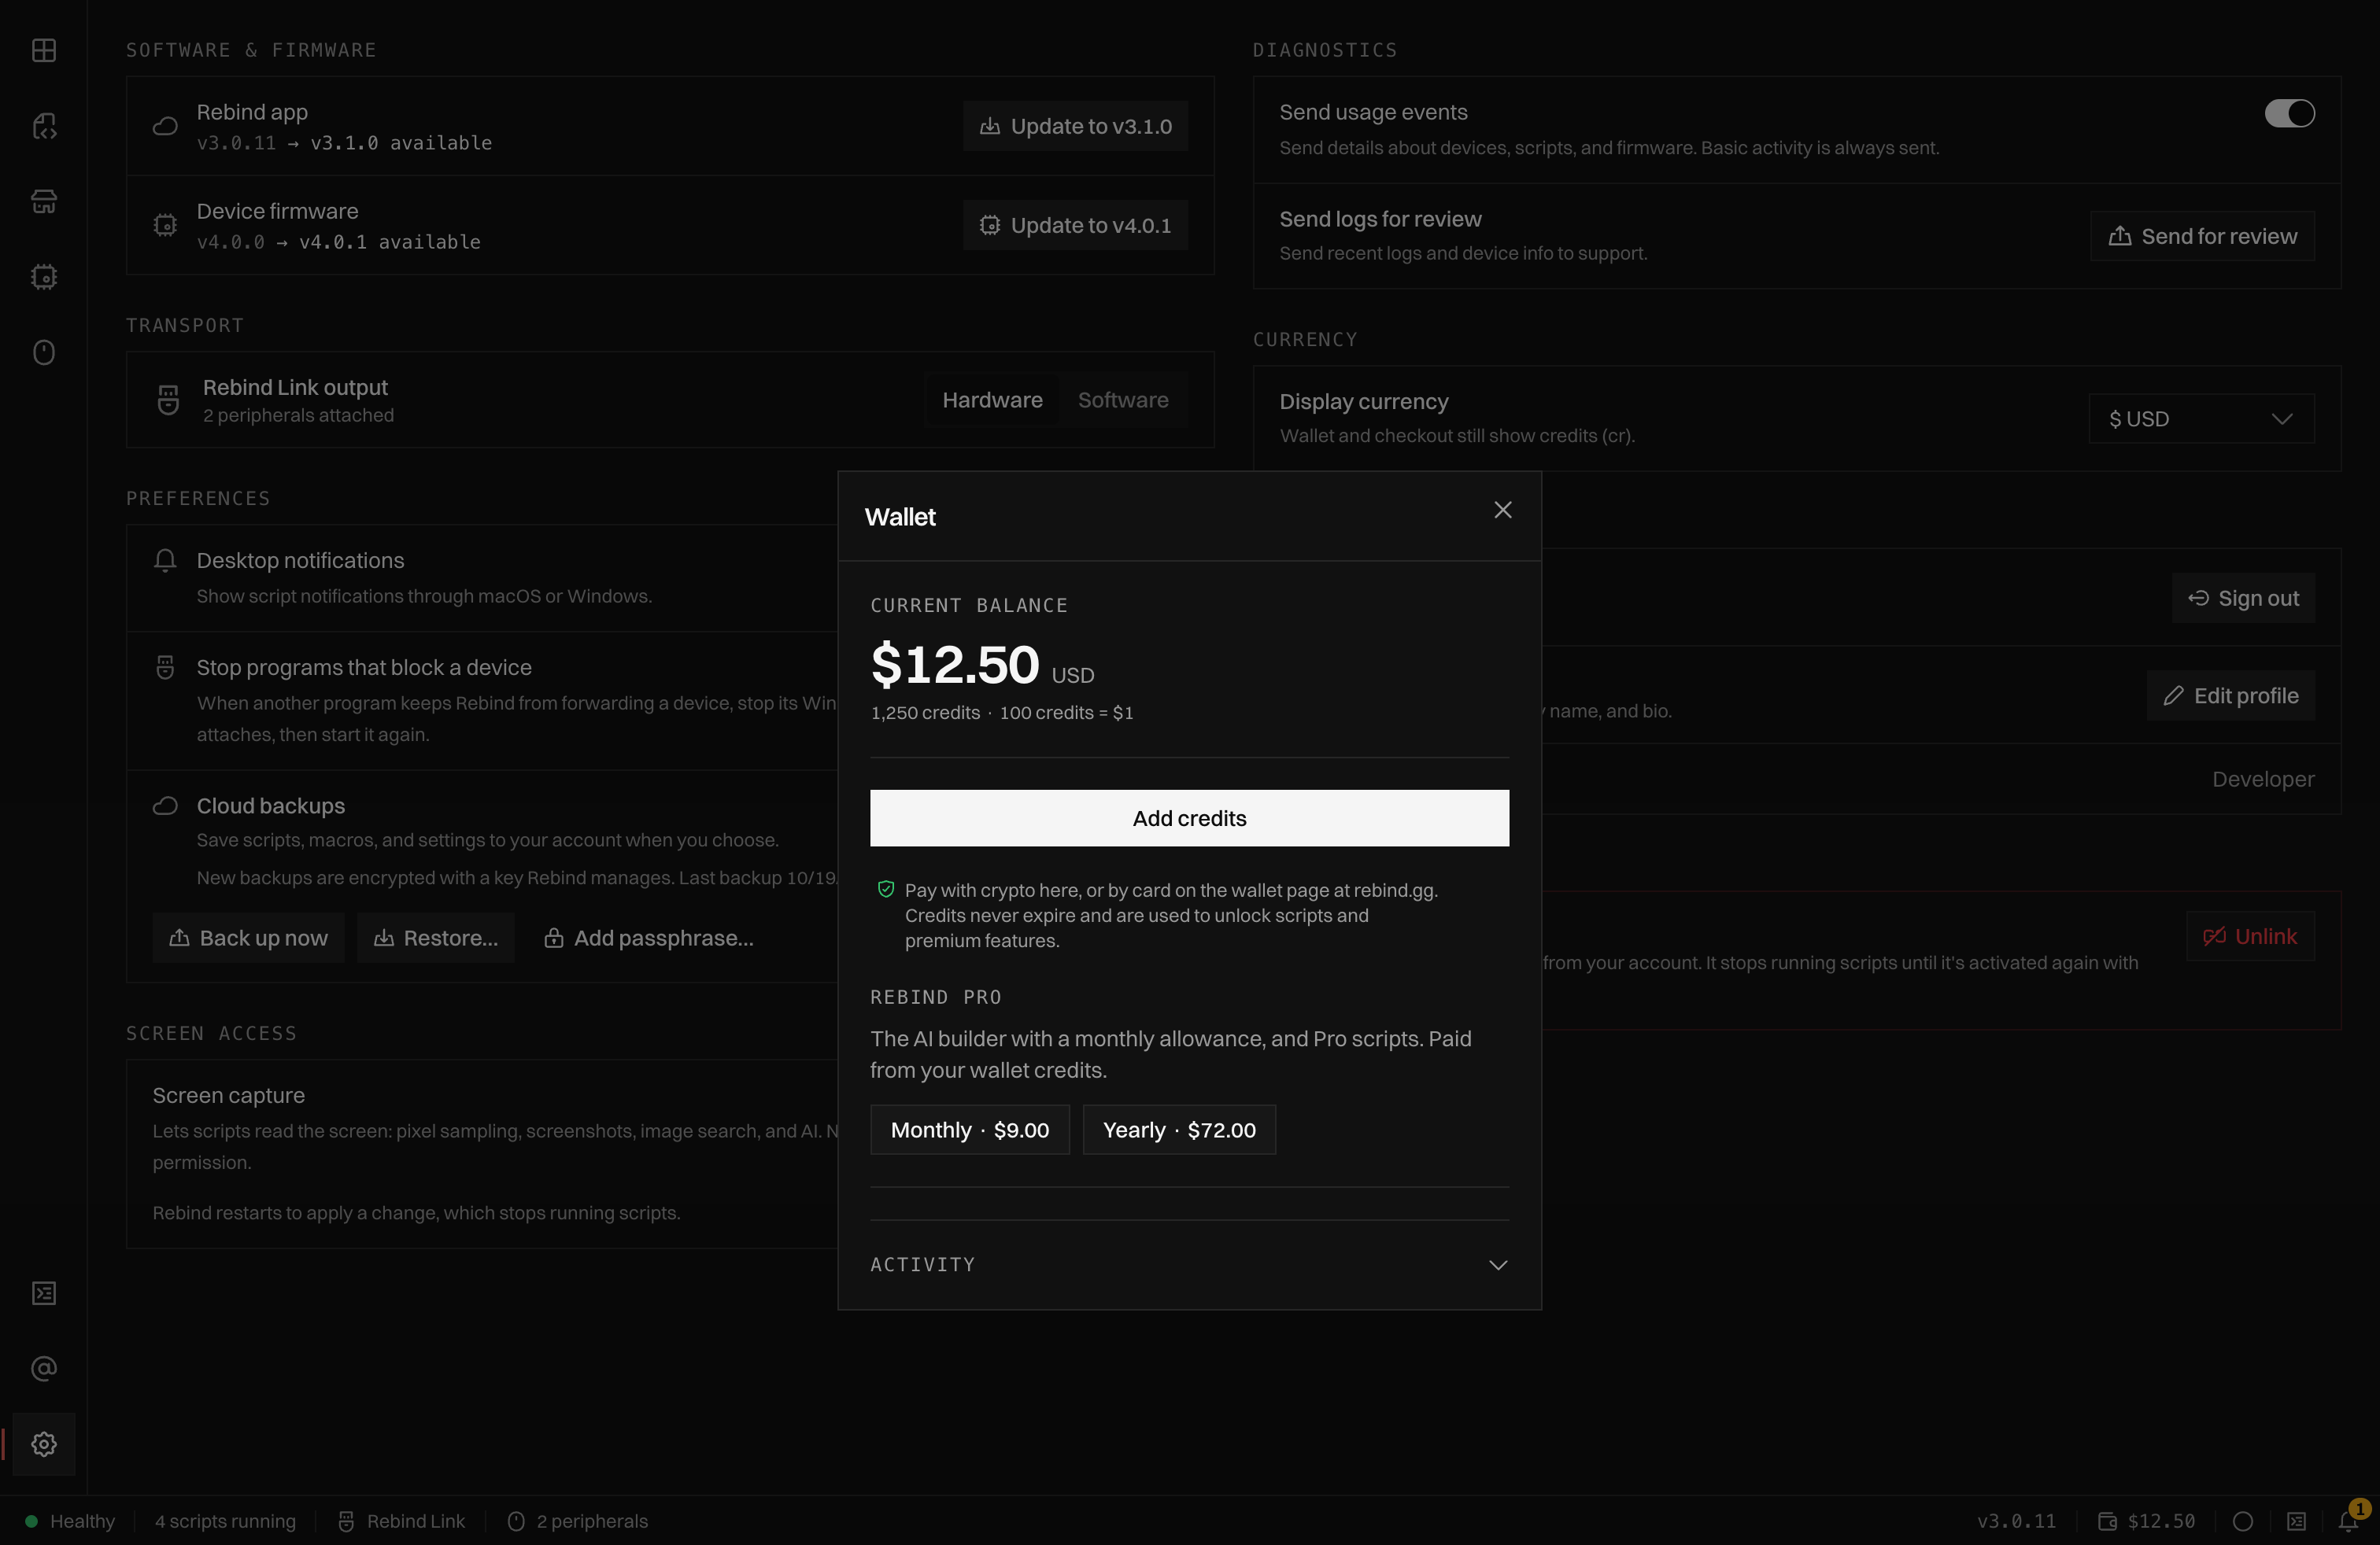Click Add credits button

(x=1189, y=818)
